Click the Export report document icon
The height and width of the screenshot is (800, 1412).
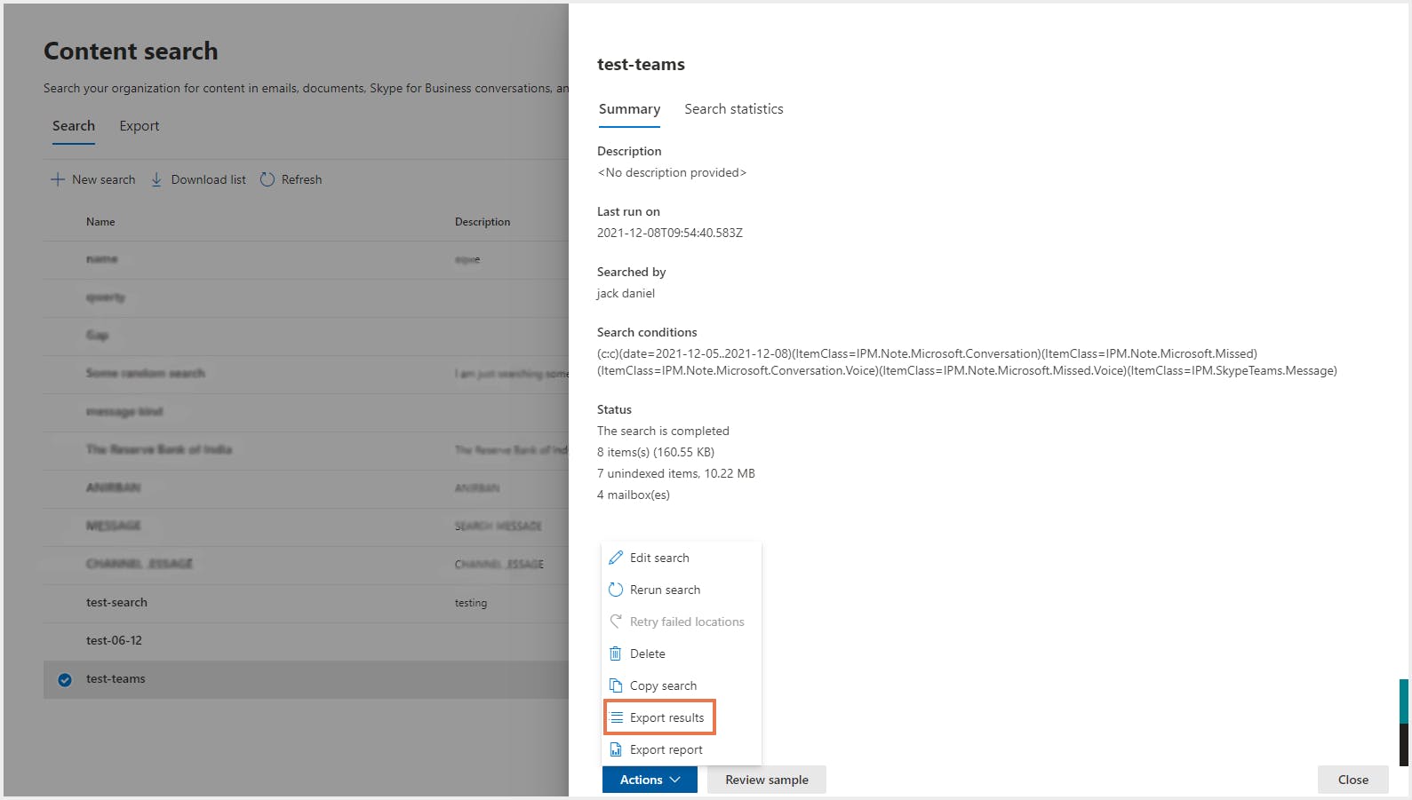coord(616,749)
